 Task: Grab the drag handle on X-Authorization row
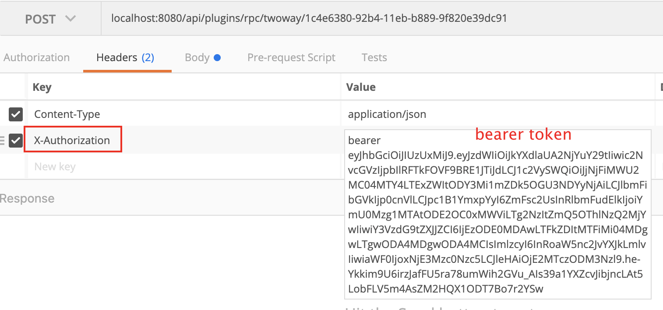3,141
